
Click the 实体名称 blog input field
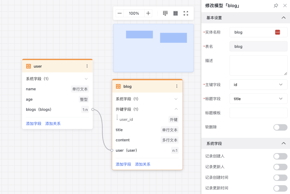(x=258, y=32)
